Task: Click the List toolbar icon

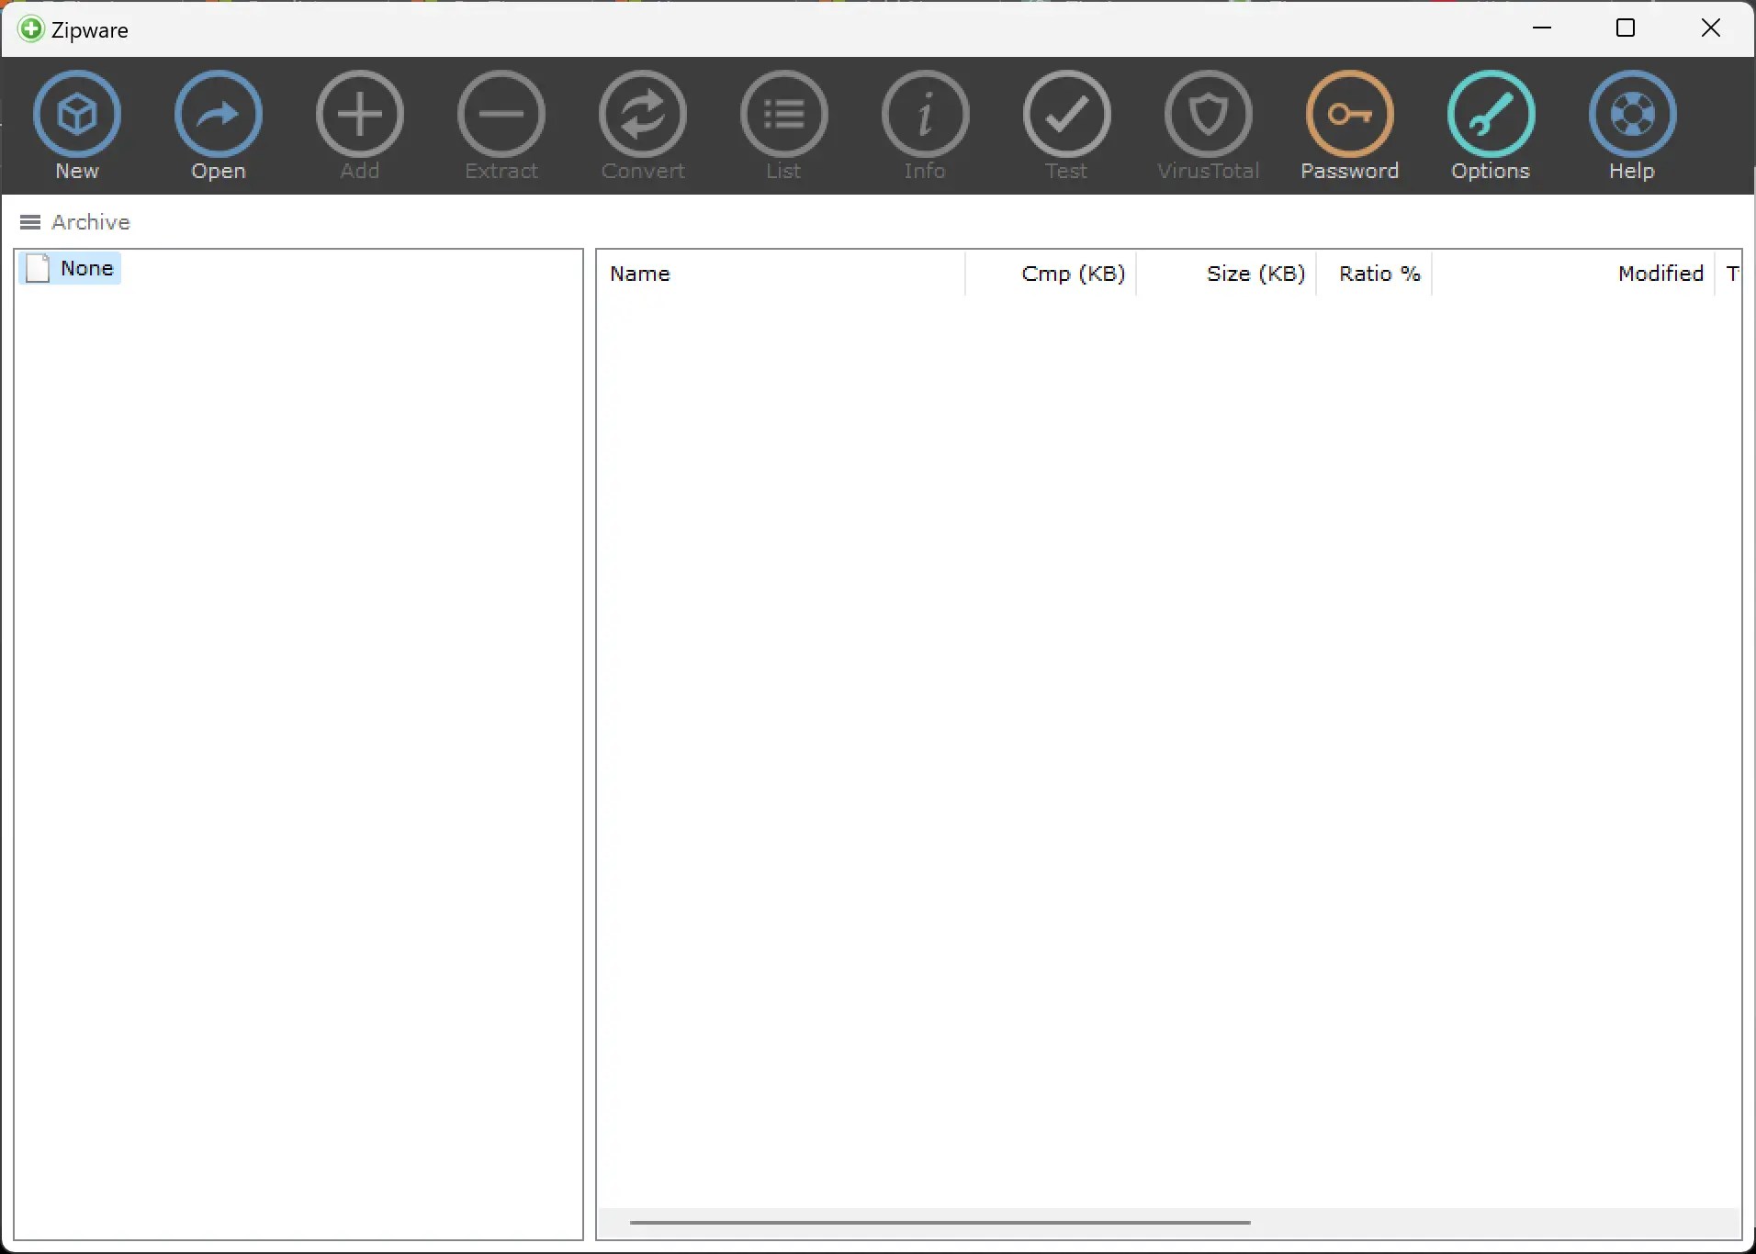Action: (x=784, y=114)
